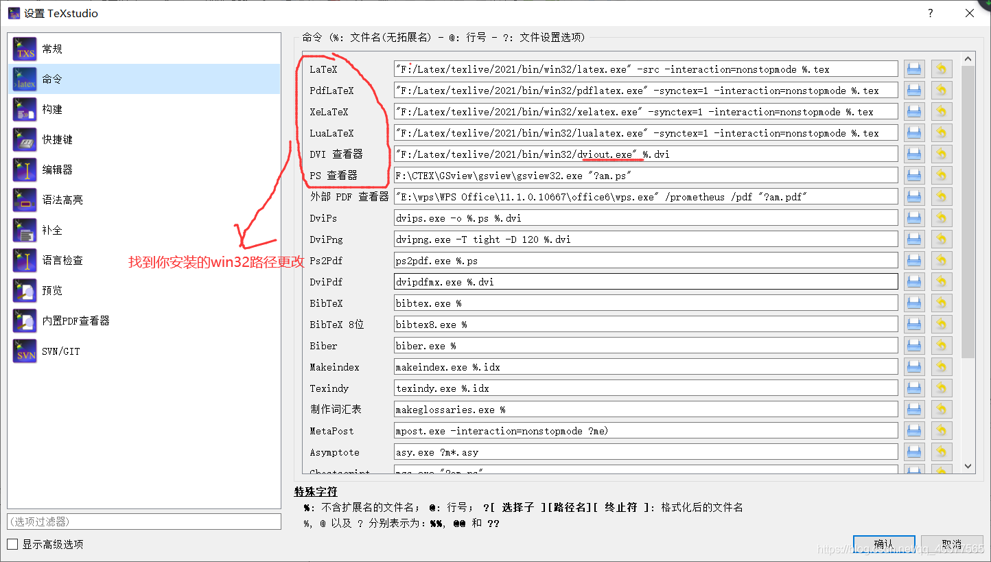
Task: Click scrollbar up arrow in command list
Action: (x=968, y=60)
